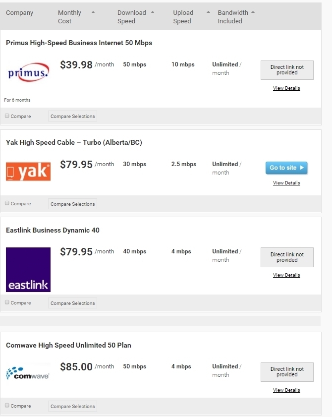332x417 pixels.
Task: Click the Comwave logo
Action: pos(28,373)
